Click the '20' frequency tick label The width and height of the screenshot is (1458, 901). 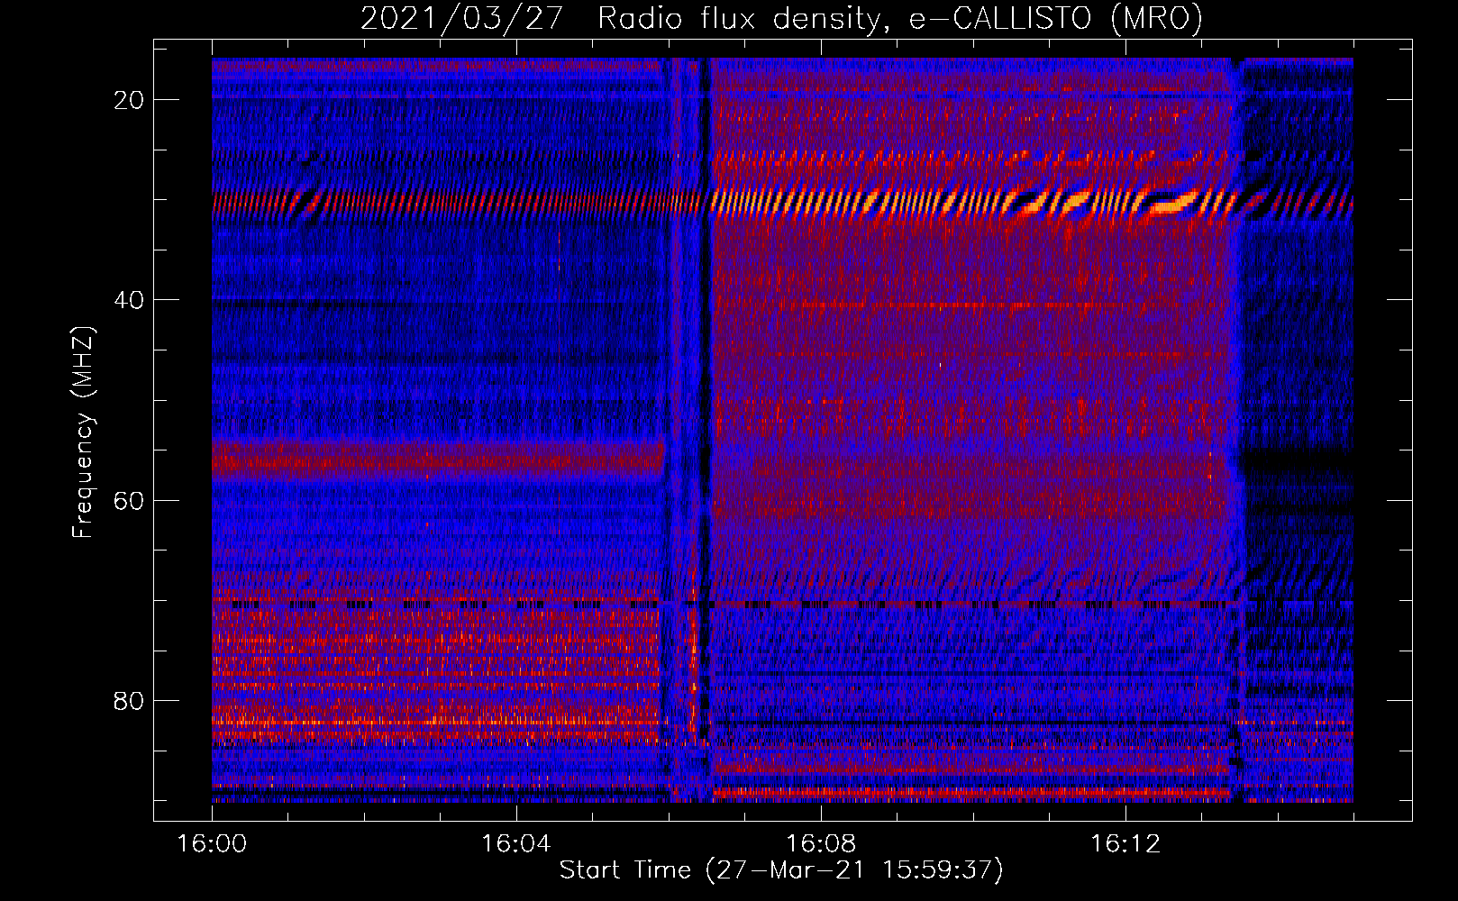click(x=130, y=100)
